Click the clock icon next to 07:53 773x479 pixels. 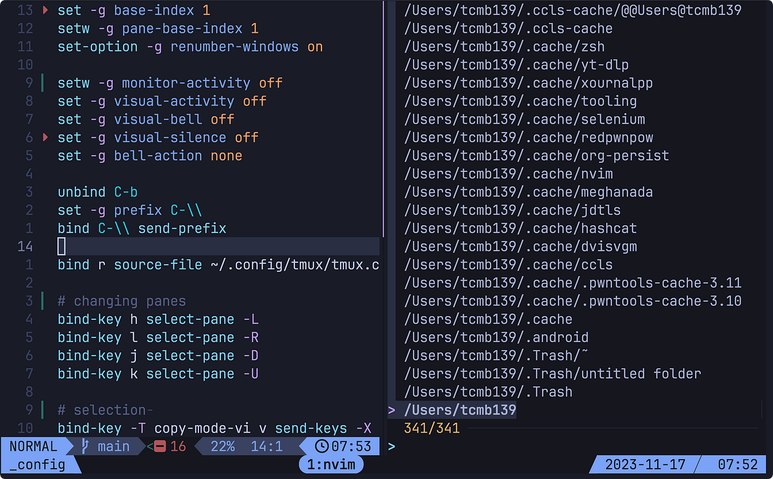point(321,446)
